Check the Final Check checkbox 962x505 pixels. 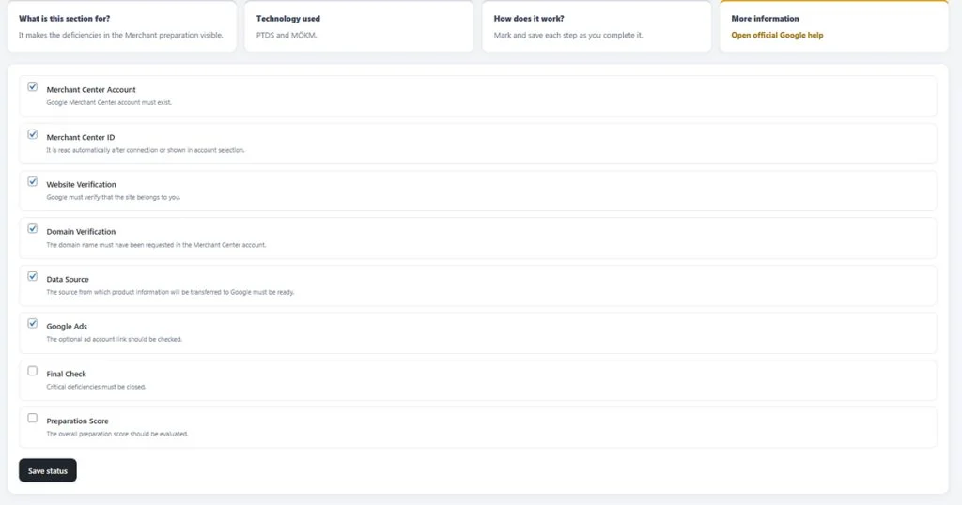33,371
